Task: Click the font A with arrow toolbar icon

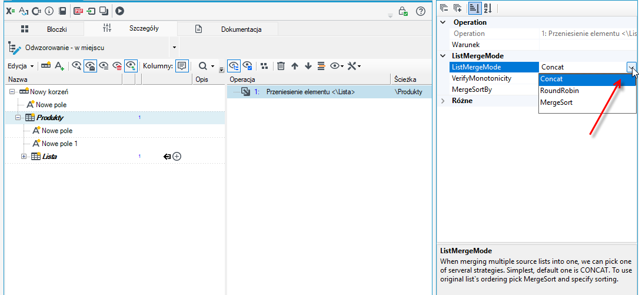Action: (24, 11)
